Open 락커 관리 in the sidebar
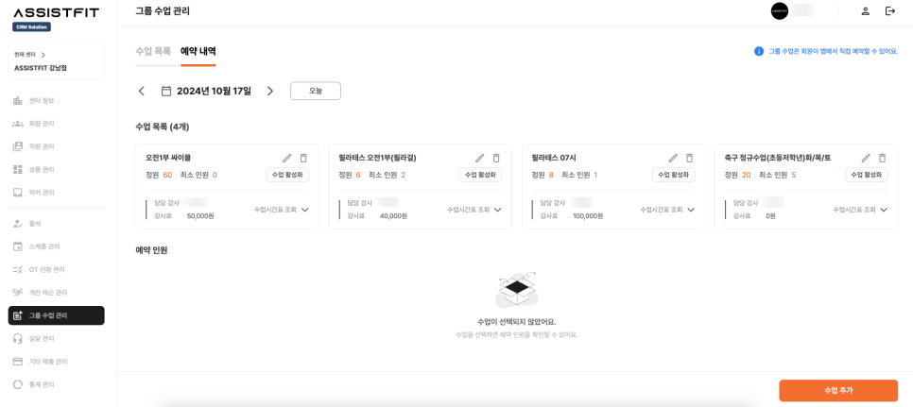 pos(42,193)
